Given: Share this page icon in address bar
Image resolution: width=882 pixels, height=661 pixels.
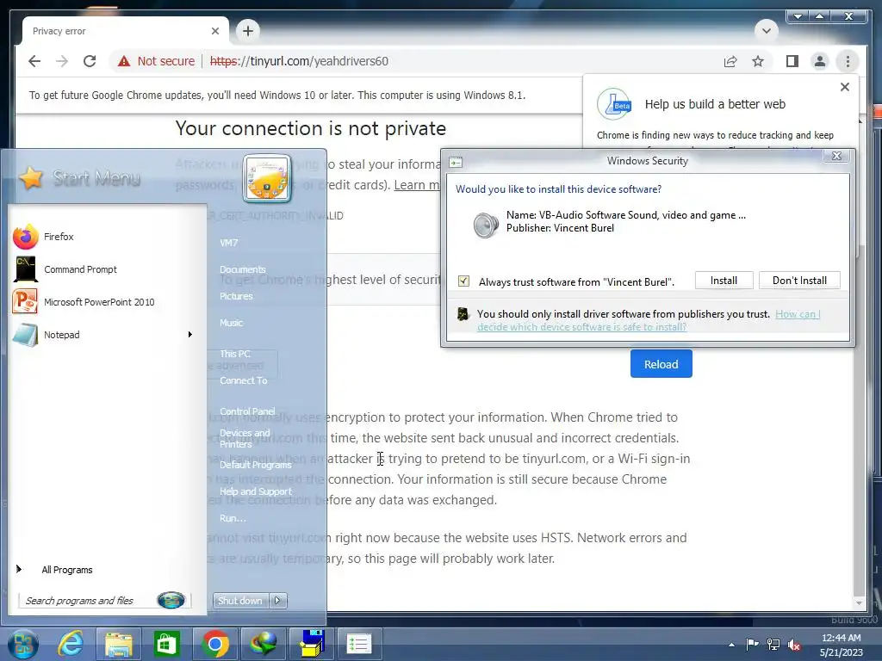Looking at the screenshot, I should [x=730, y=61].
